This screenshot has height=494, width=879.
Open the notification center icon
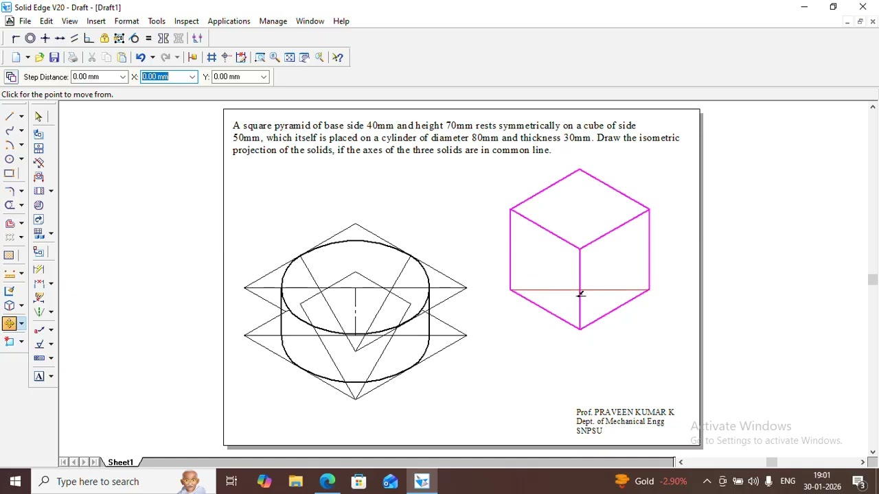pyautogui.click(x=859, y=482)
